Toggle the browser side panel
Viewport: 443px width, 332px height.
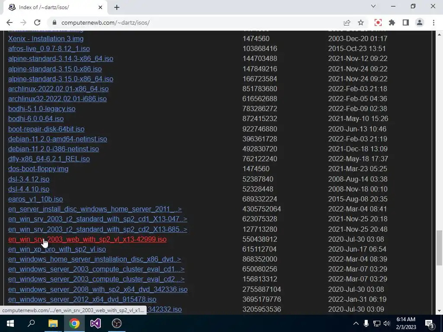406,22
